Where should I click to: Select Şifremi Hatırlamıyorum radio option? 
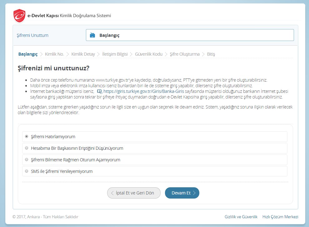[27, 137]
